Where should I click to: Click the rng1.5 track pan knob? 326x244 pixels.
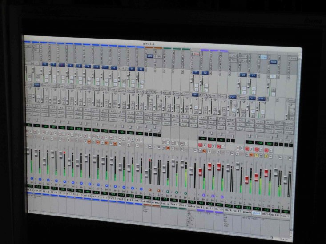(x=124, y=187)
